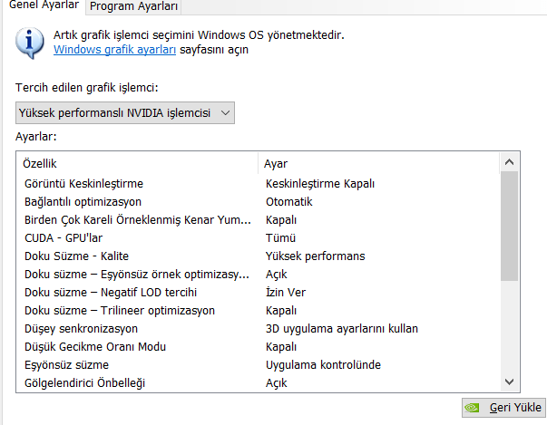Click the Ayar column header
The width and height of the screenshot is (547, 425).
[379, 163]
